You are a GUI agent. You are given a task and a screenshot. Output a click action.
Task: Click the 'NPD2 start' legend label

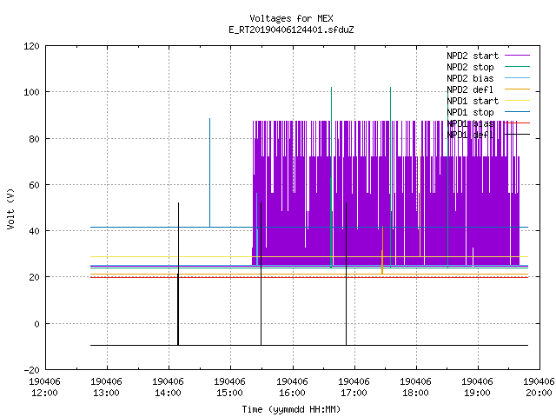(x=473, y=56)
